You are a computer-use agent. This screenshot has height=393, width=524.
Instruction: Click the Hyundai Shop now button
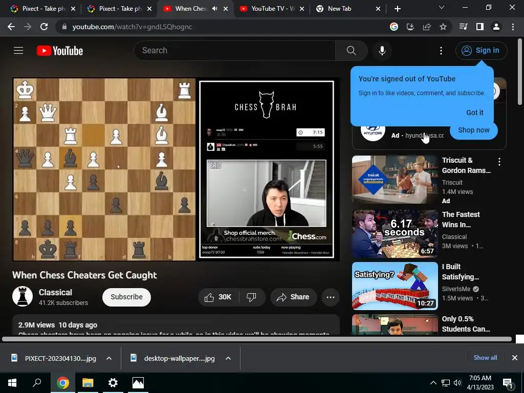click(473, 130)
